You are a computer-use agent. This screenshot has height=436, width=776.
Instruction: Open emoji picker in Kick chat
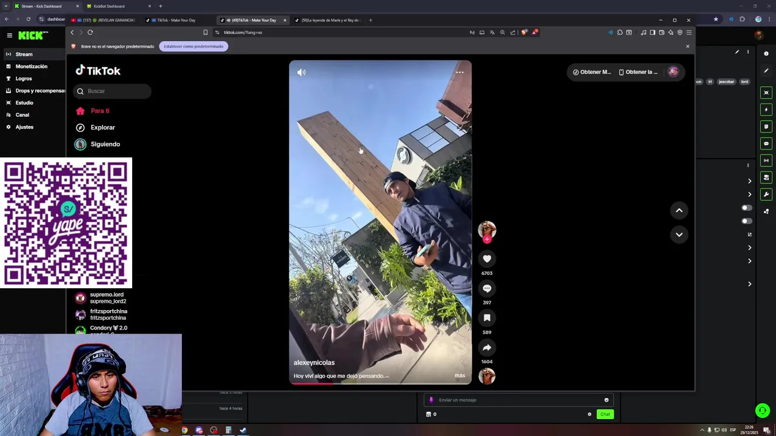[x=606, y=400]
